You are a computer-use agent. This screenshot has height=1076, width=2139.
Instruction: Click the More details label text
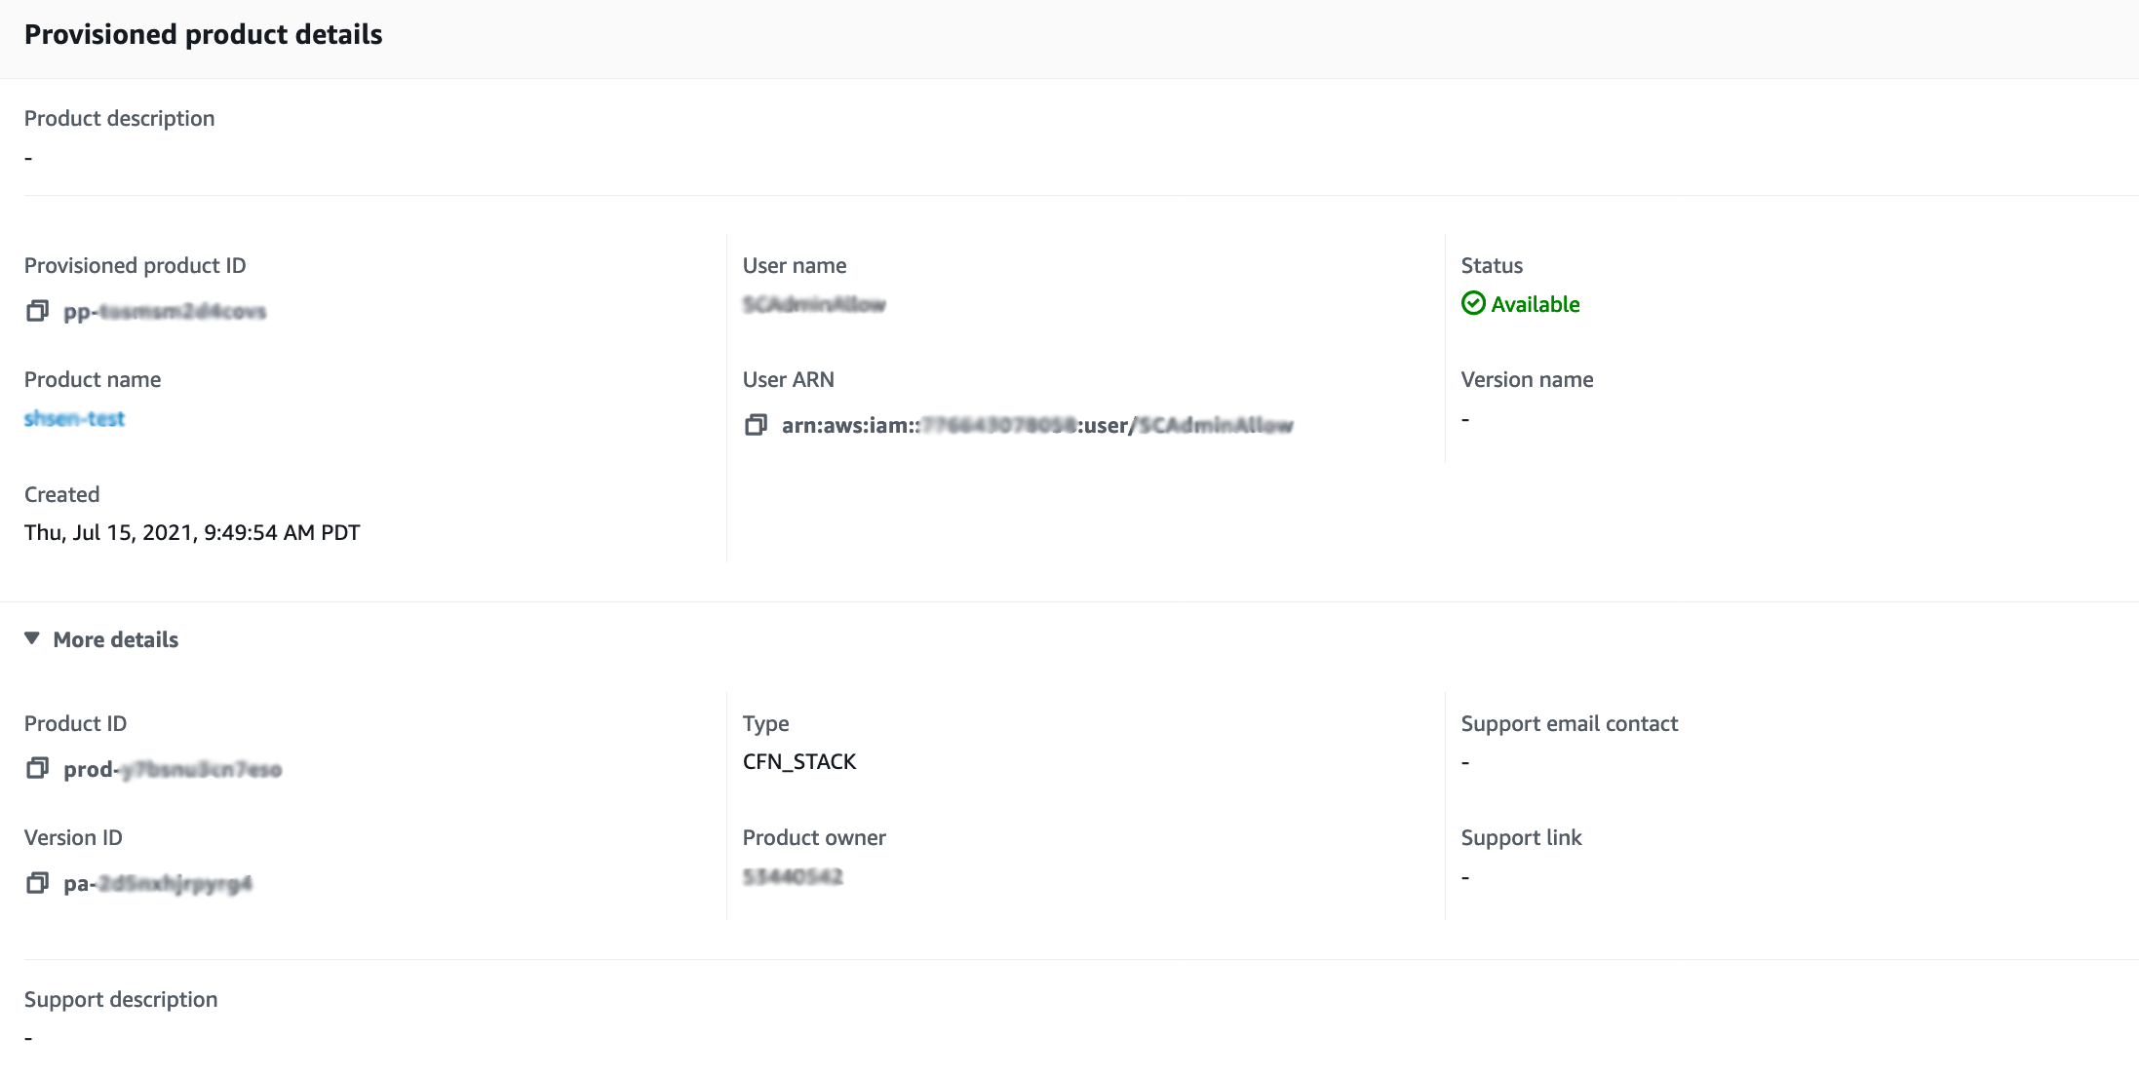tap(115, 639)
